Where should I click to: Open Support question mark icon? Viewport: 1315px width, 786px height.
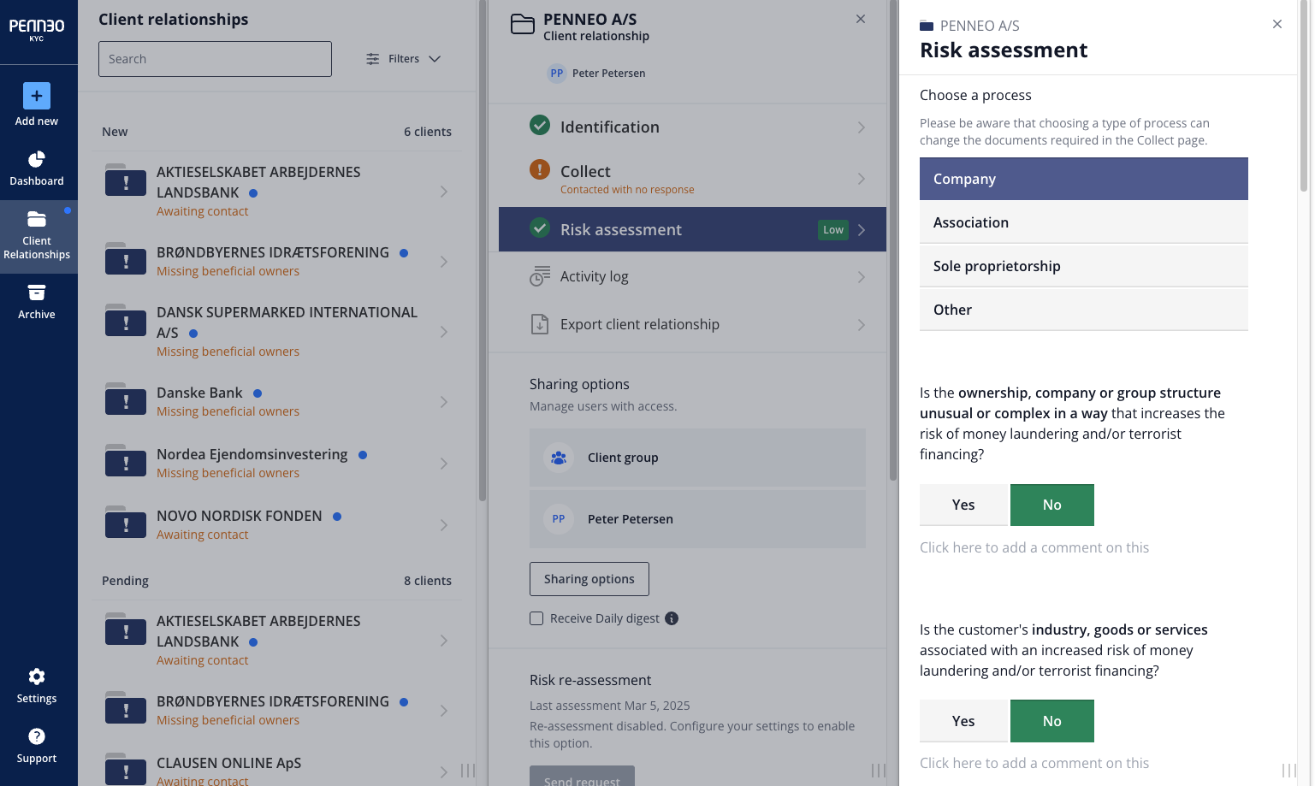[x=37, y=736]
